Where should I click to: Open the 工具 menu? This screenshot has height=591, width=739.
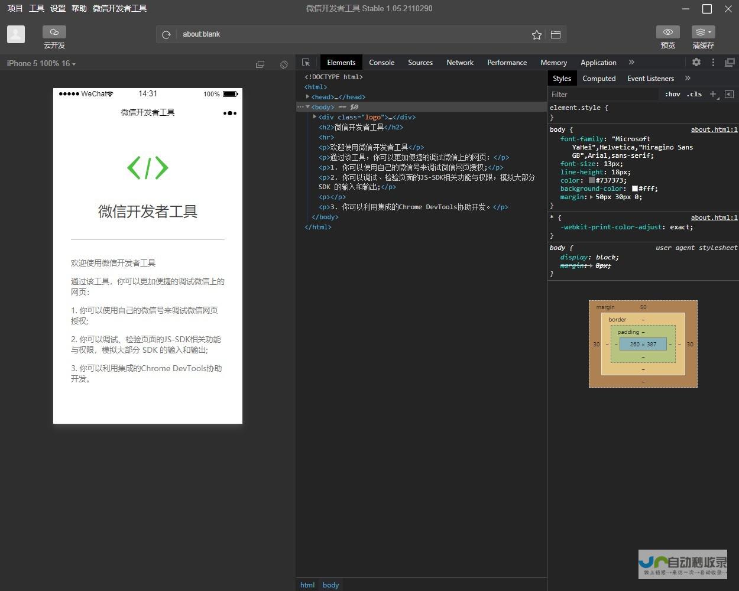pyautogui.click(x=37, y=8)
